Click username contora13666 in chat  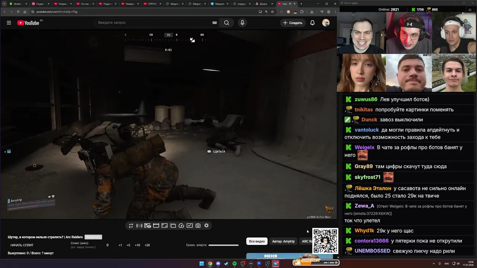(x=372, y=241)
